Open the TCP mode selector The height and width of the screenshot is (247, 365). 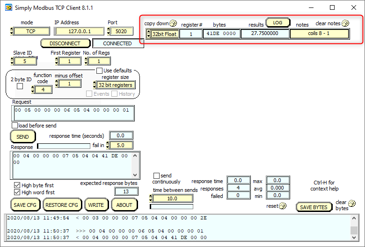point(31,31)
